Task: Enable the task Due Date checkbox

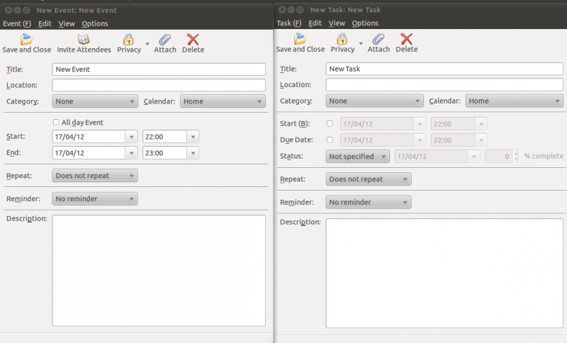Action: click(329, 140)
